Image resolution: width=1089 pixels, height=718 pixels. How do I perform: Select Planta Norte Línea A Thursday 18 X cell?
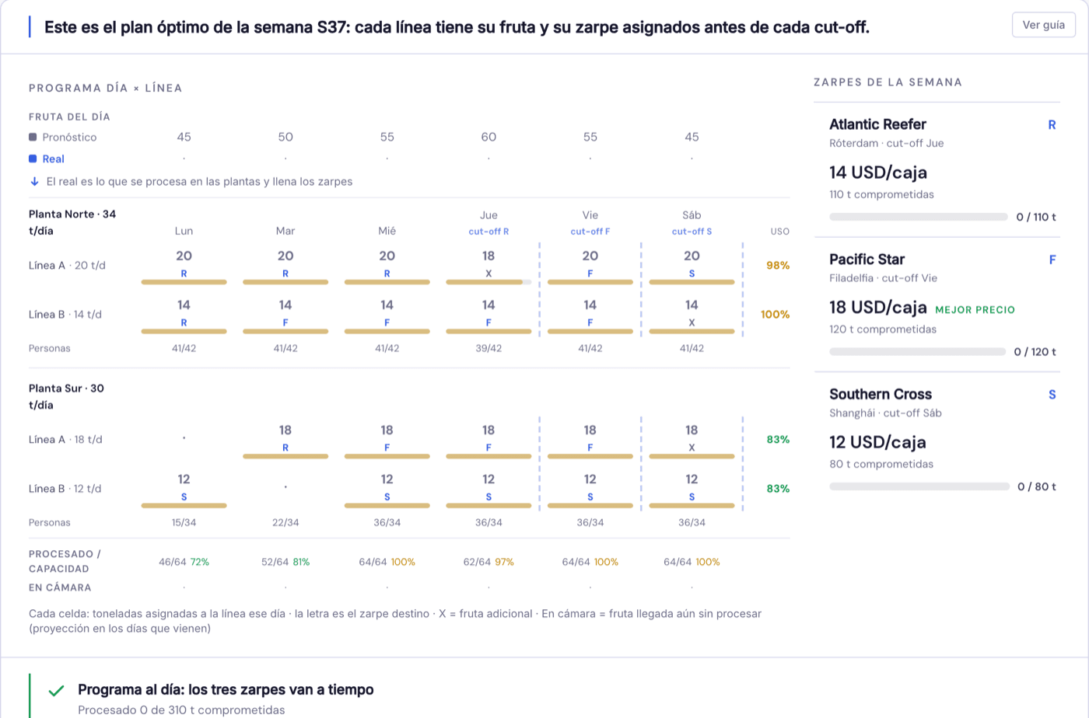[x=488, y=266]
